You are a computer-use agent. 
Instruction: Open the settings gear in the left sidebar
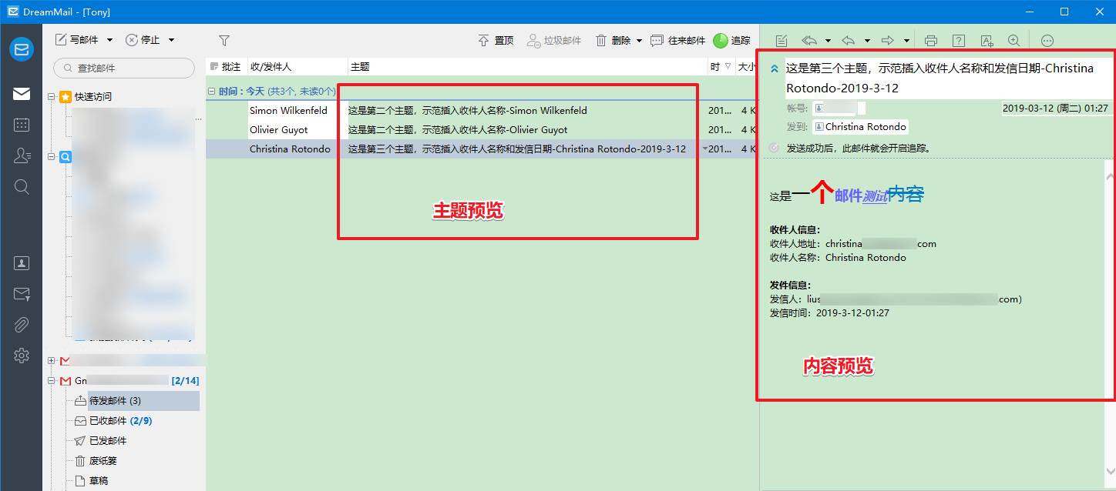22,356
